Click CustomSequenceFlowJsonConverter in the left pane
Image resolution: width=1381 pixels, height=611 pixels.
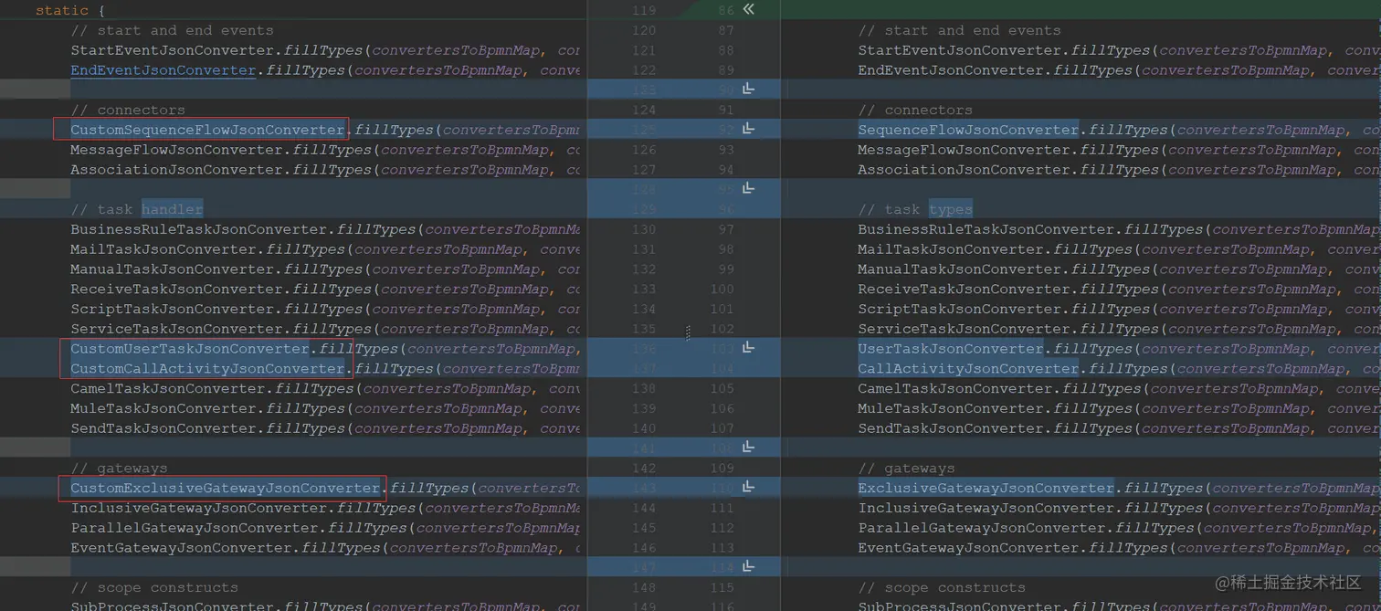click(207, 130)
